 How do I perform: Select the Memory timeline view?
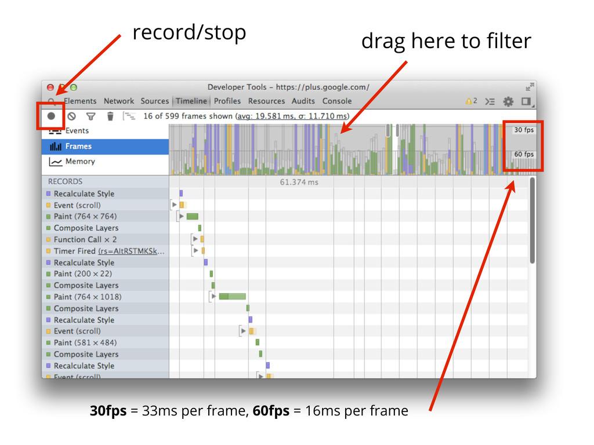(x=79, y=162)
